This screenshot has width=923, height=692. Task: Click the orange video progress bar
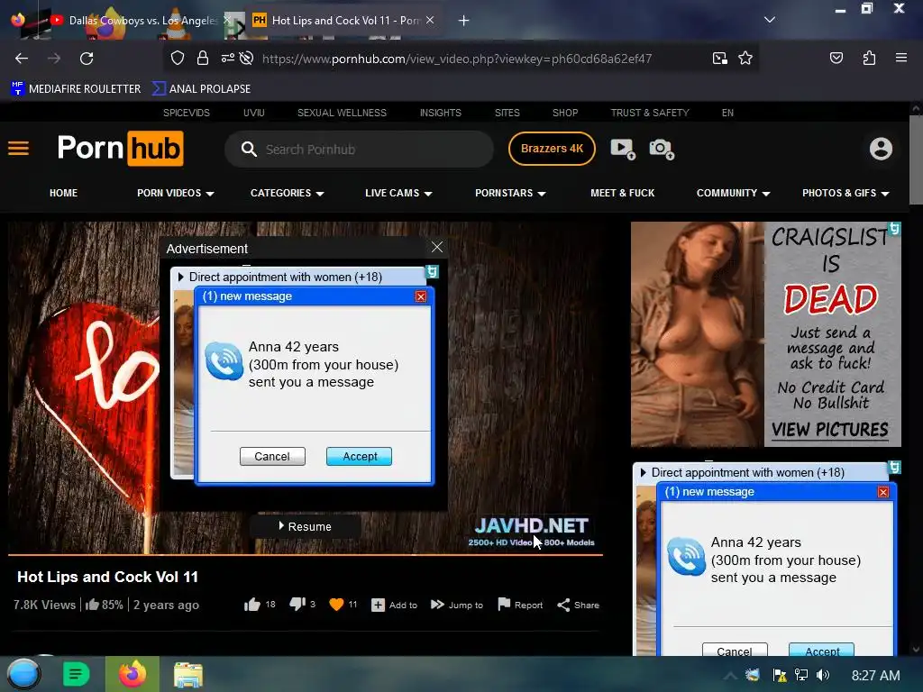(x=306, y=554)
